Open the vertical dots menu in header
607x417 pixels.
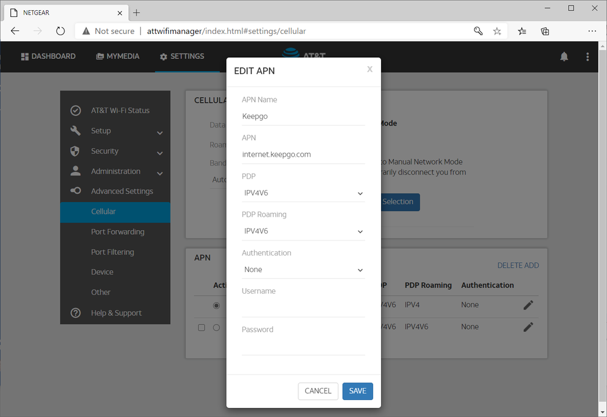[588, 56]
